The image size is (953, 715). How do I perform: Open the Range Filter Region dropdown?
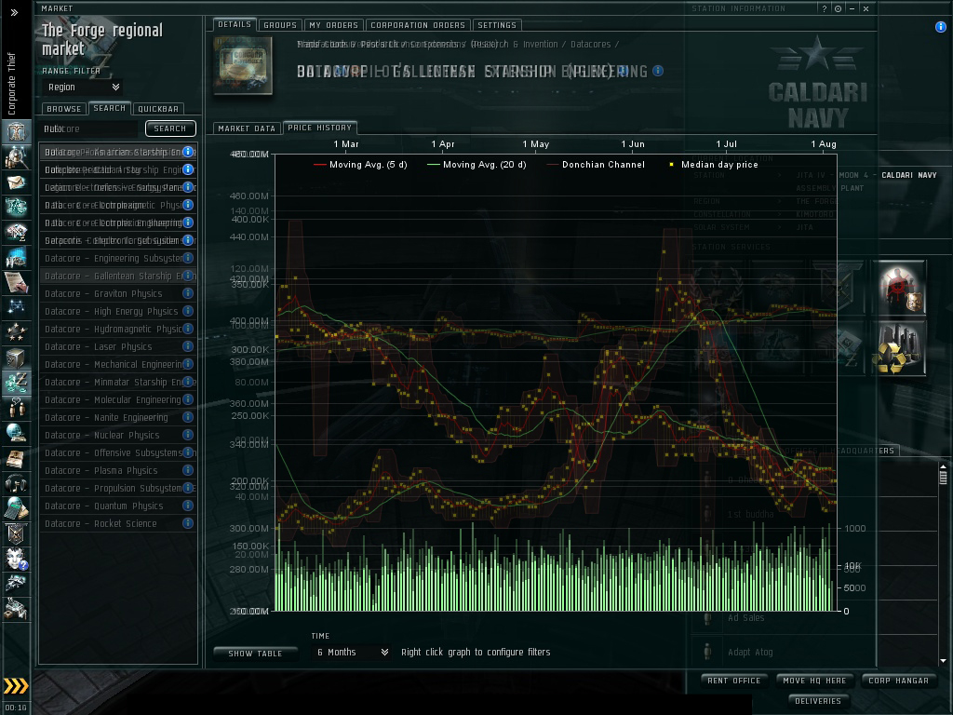tap(83, 87)
